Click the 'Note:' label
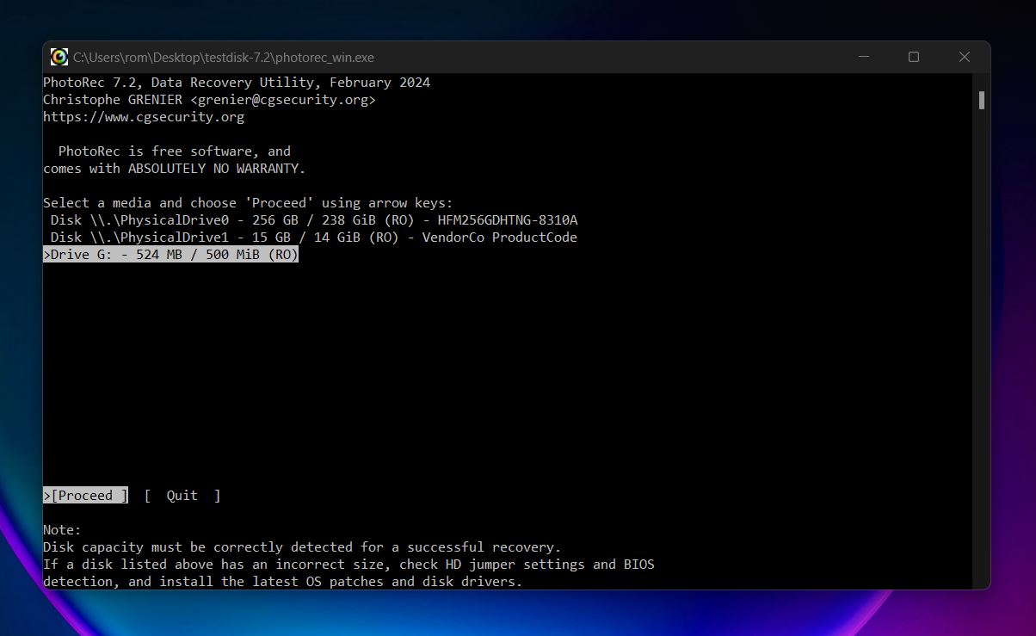 click(62, 530)
